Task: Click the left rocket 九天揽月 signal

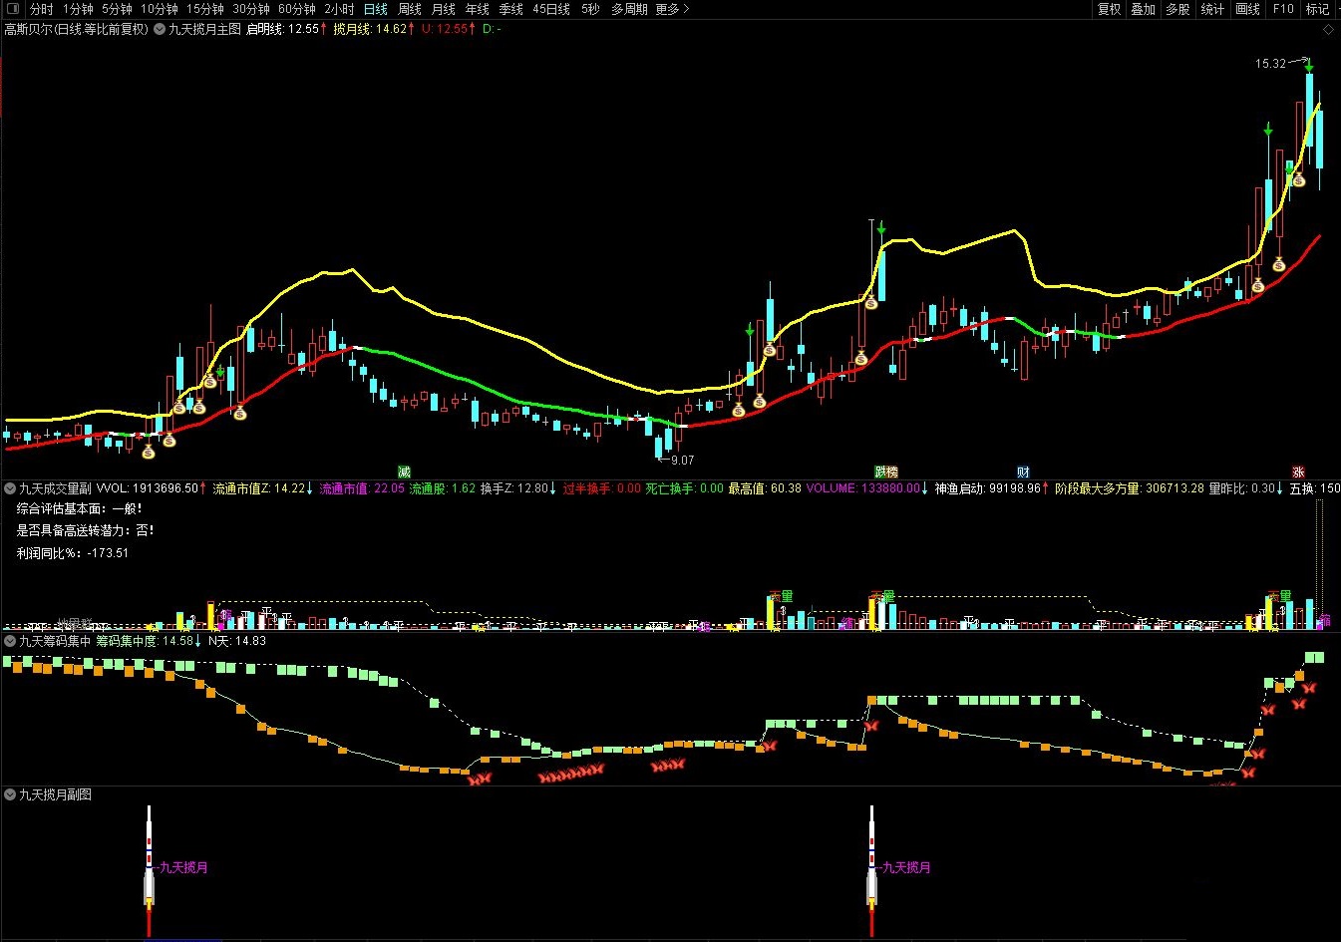Action: (x=149, y=870)
